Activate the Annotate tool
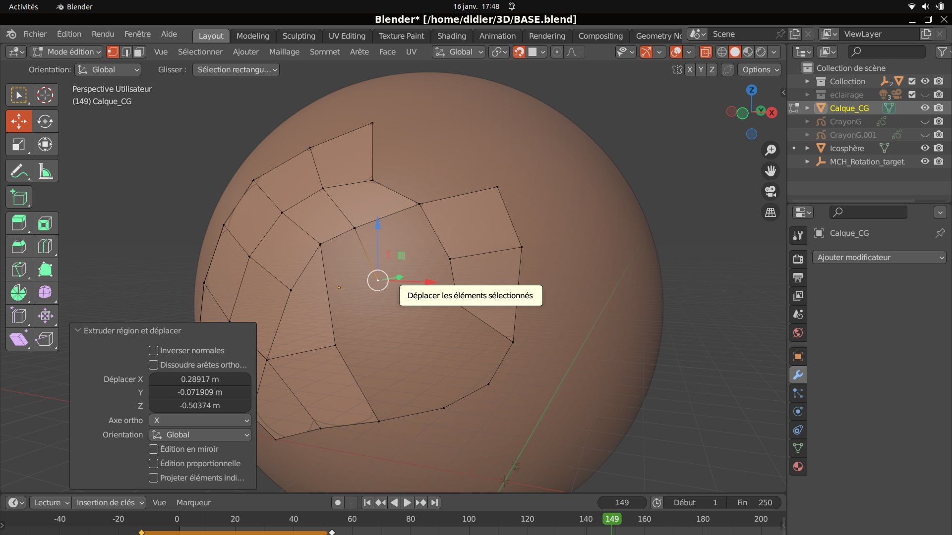 tap(19, 171)
